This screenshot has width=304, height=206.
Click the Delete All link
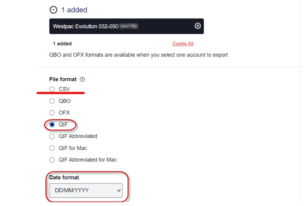click(183, 44)
